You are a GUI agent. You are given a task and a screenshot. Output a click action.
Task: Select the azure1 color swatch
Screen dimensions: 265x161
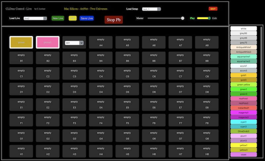pyautogui.click(x=243, y=66)
